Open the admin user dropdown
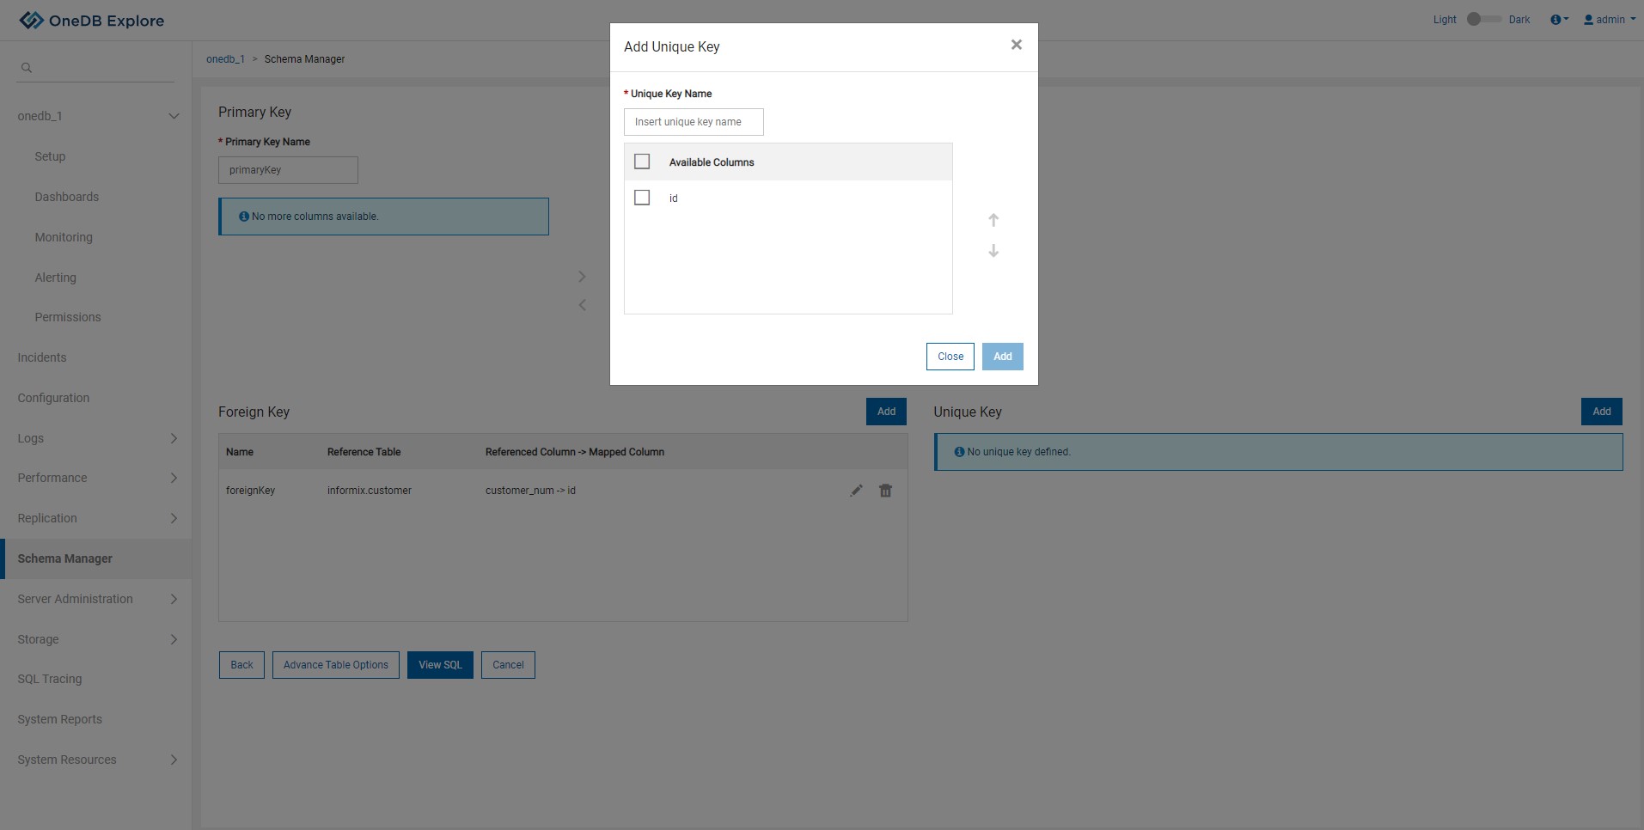1644x830 pixels. click(1610, 20)
